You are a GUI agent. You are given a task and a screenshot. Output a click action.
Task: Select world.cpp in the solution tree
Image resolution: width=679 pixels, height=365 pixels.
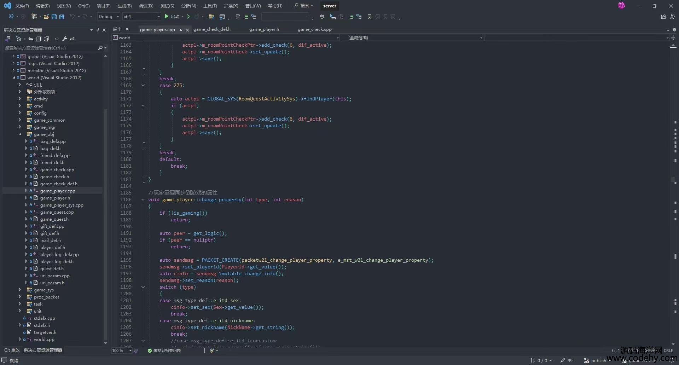pyautogui.click(x=44, y=339)
